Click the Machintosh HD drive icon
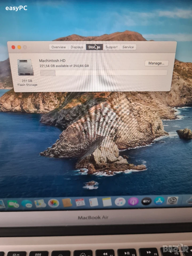This screenshot has width=192, height=256. pyautogui.click(x=26, y=67)
